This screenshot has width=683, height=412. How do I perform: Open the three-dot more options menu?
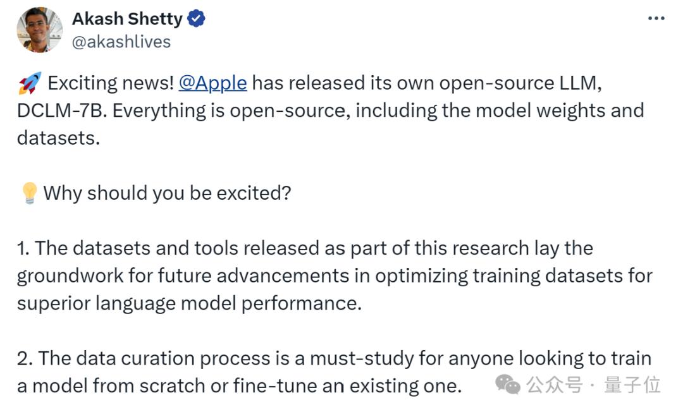pos(656,19)
